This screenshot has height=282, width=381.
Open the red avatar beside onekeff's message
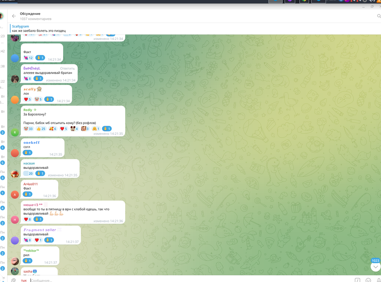(x=15, y=153)
